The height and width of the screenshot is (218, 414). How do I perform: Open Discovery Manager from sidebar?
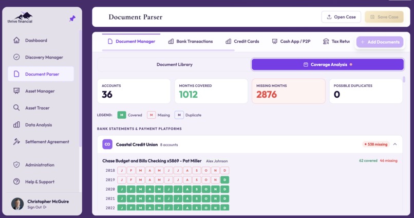pyautogui.click(x=41, y=57)
